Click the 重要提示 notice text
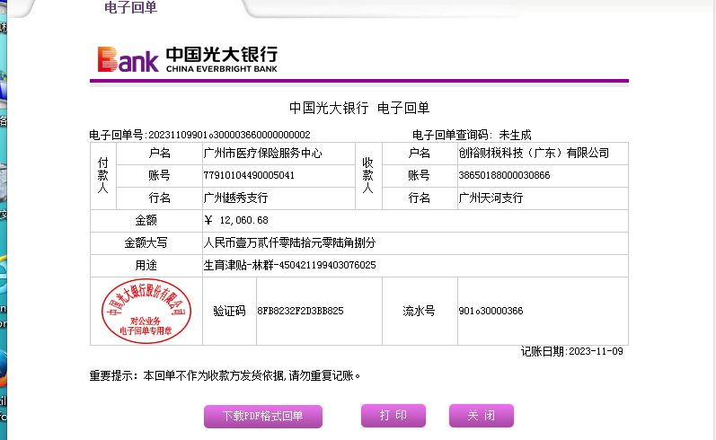716x440 pixels. (225, 376)
